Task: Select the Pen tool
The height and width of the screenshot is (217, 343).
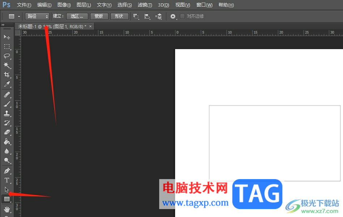Action: coord(7,171)
